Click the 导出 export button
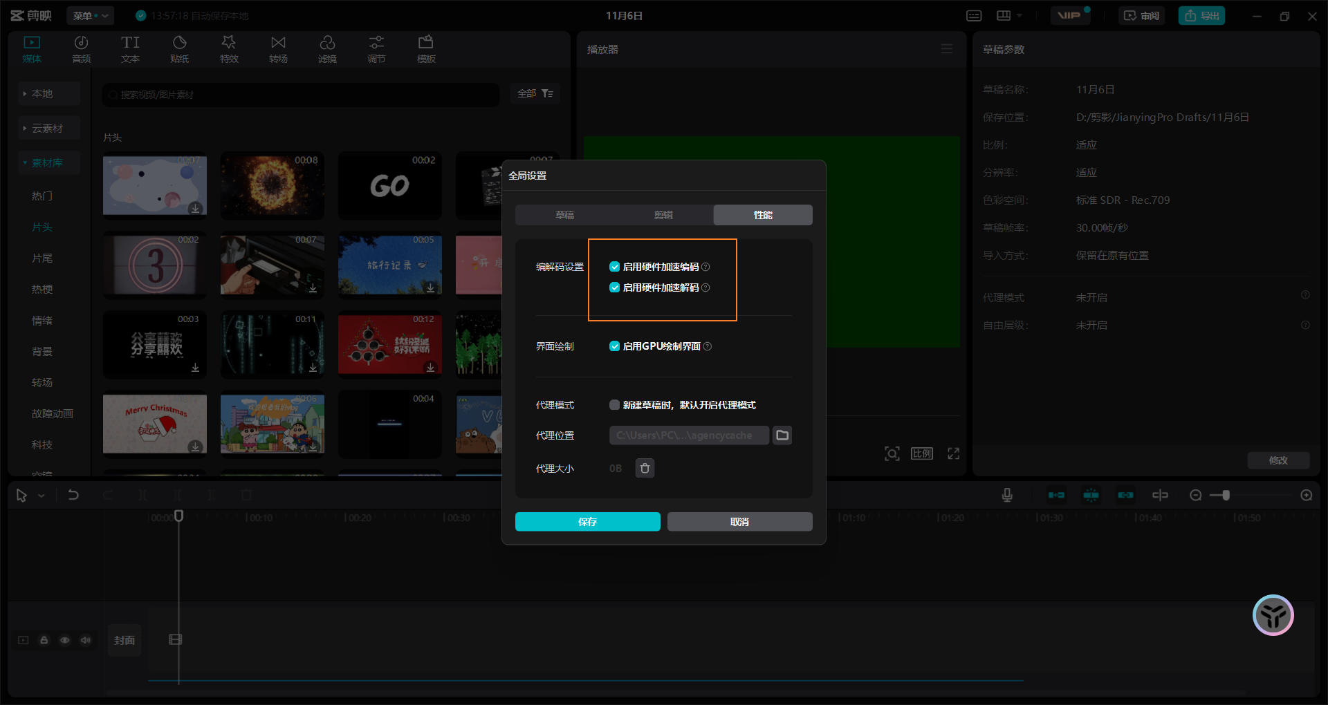Image resolution: width=1328 pixels, height=705 pixels. click(1202, 16)
